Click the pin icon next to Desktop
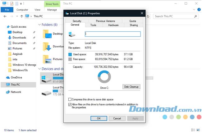The height and width of the screenshot is (133, 202). tap(34, 32)
